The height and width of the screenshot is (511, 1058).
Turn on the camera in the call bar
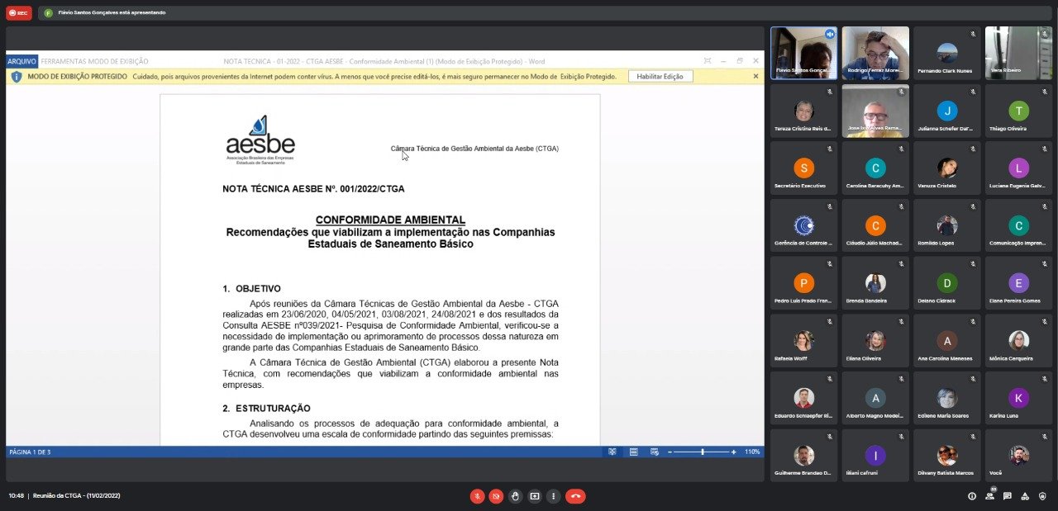click(x=496, y=496)
